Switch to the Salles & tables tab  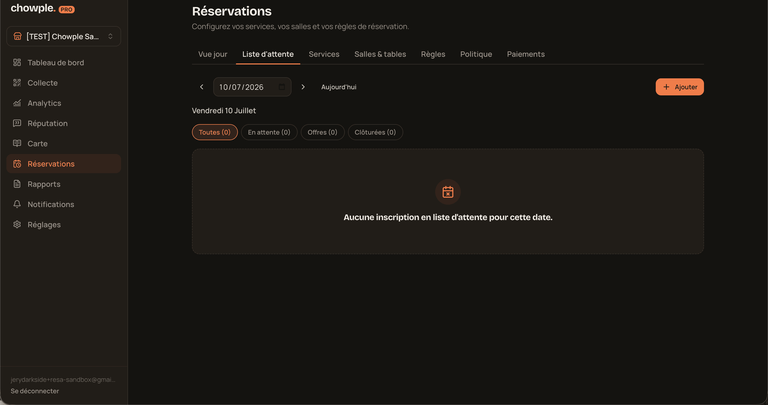380,54
